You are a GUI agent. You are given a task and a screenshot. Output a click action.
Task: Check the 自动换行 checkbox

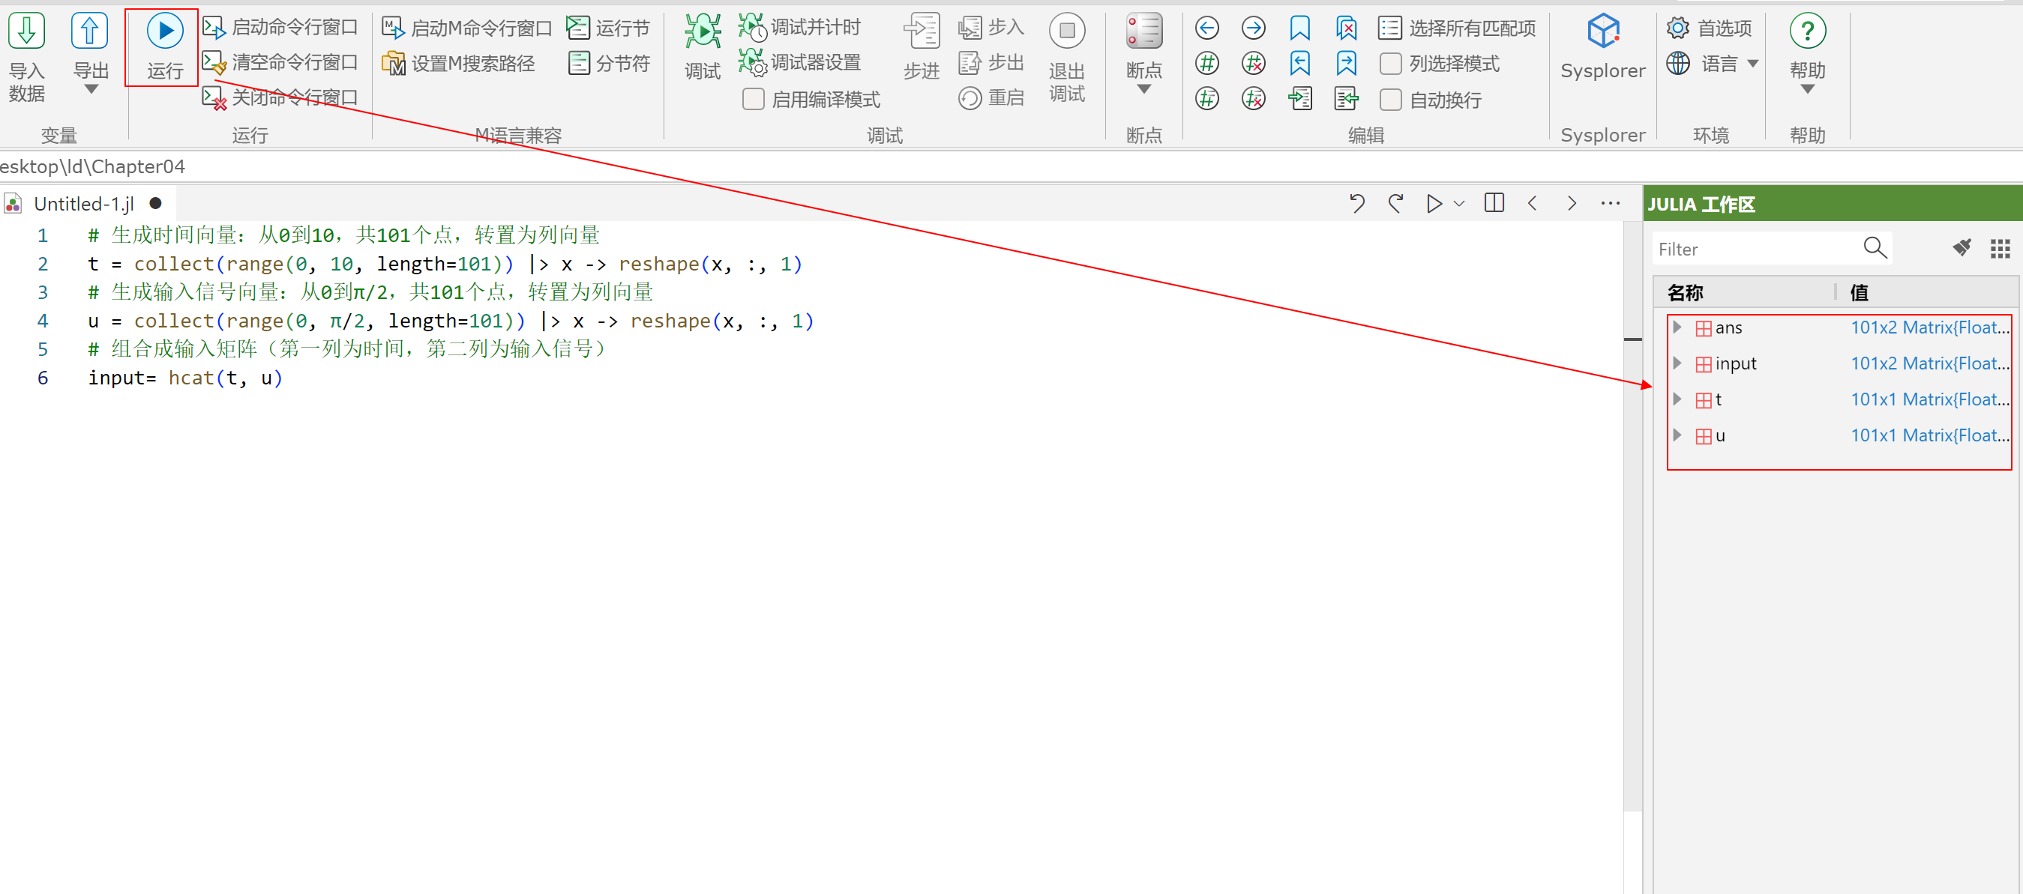(x=1390, y=100)
